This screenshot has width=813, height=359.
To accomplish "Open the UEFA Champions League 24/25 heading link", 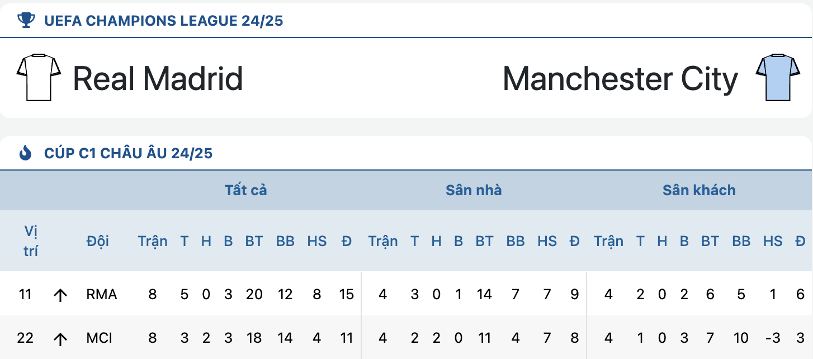I will click(164, 21).
